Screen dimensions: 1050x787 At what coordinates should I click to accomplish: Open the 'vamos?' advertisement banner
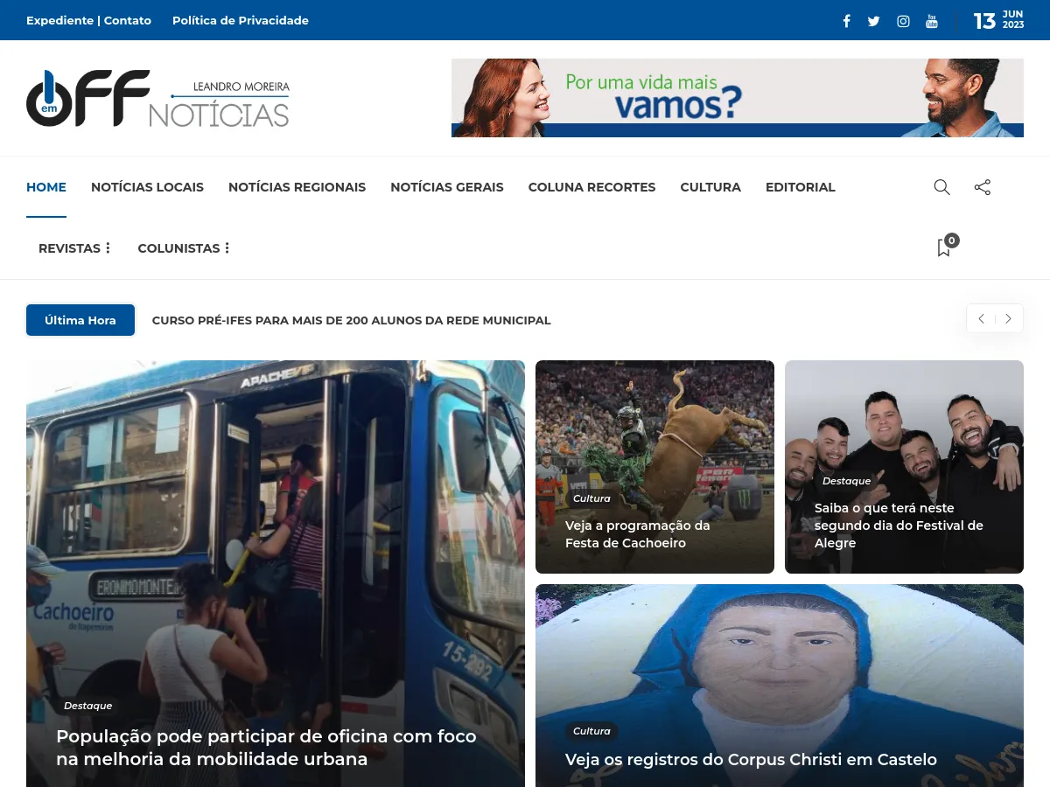[737, 97]
